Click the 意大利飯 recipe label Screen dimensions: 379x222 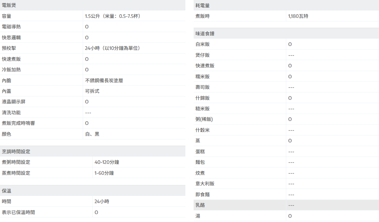coord(205,184)
